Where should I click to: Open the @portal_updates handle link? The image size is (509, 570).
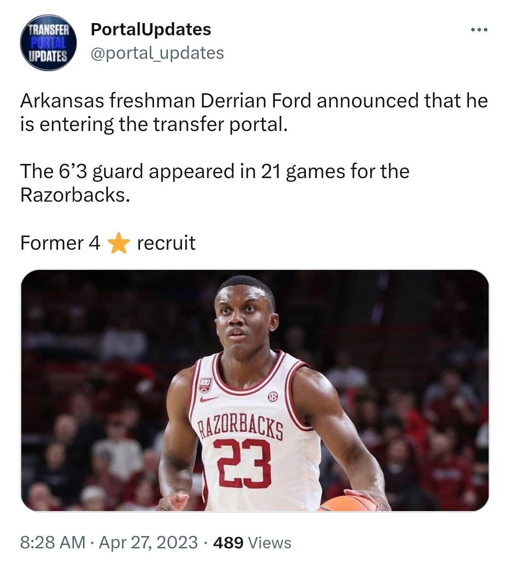point(157,53)
